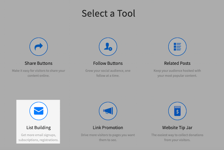224x150 pixels.
Task: Select the Related Posts title text
Action: click(177, 63)
